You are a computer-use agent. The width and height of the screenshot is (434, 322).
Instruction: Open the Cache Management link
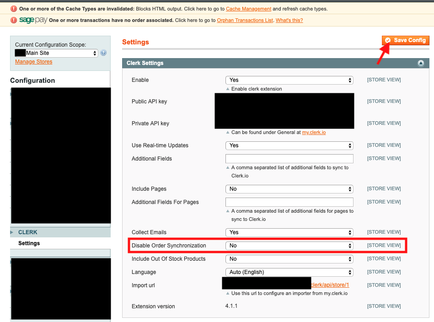click(x=248, y=9)
